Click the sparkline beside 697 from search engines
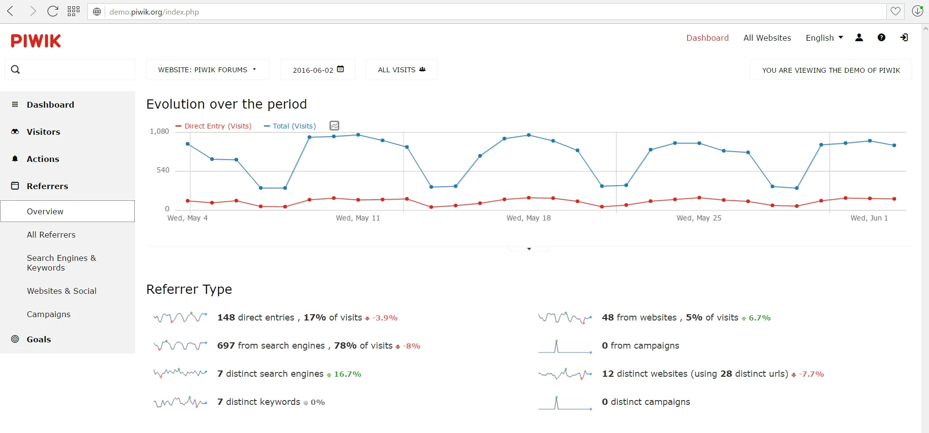 pos(180,345)
